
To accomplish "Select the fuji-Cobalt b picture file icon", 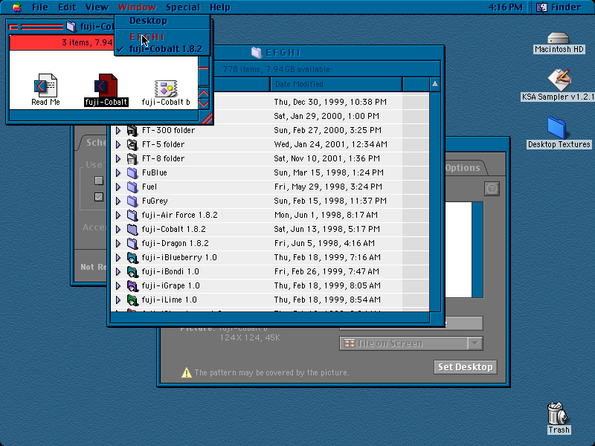I will (x=166, y=88).
